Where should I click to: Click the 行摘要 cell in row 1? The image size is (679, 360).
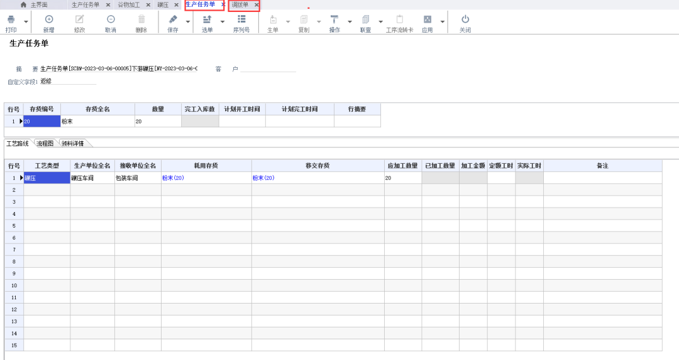point(357,122)
